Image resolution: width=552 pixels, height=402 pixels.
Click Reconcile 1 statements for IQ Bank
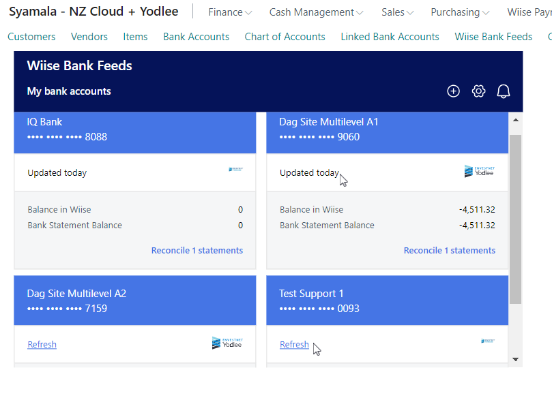point(197,250)
